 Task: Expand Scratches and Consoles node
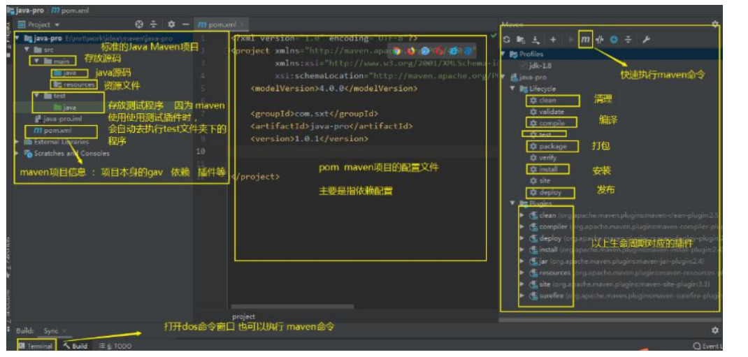pyautogui.click(x=17, y=154)
